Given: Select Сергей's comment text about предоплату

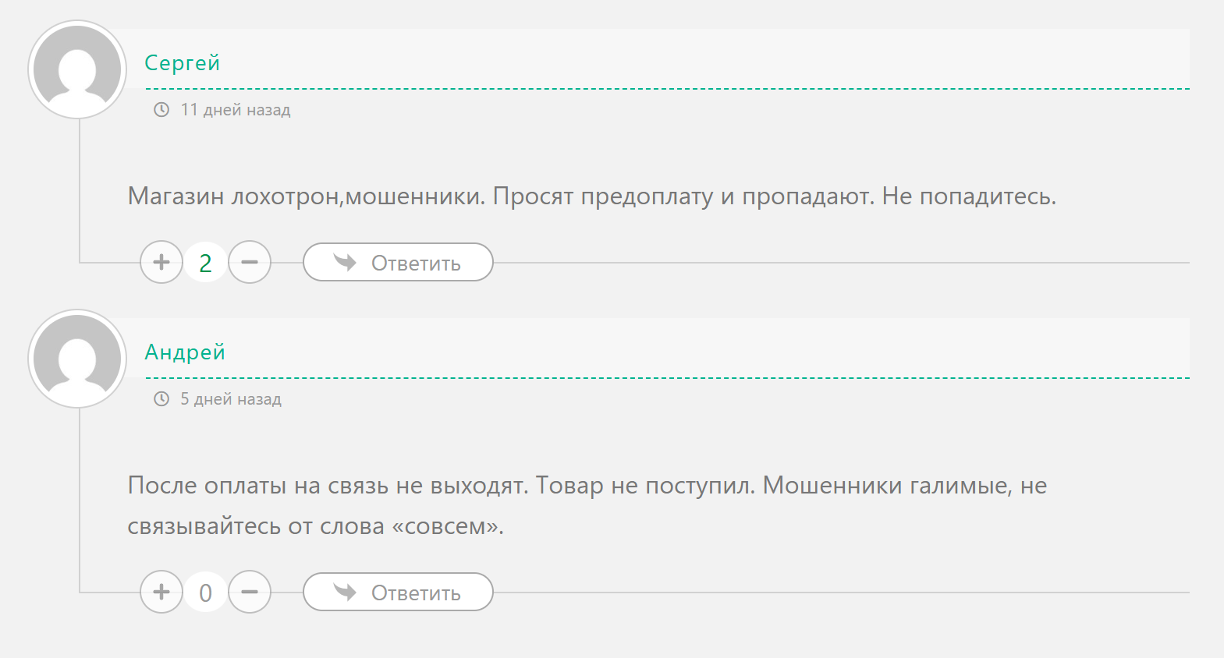Looking at the screenshot, I should pyautogui.click(x=591, y=197).
